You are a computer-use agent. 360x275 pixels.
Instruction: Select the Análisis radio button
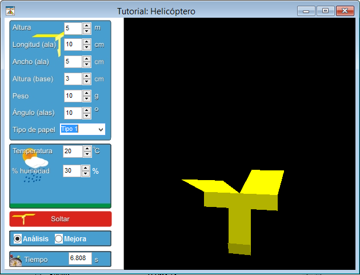[18, 238]
